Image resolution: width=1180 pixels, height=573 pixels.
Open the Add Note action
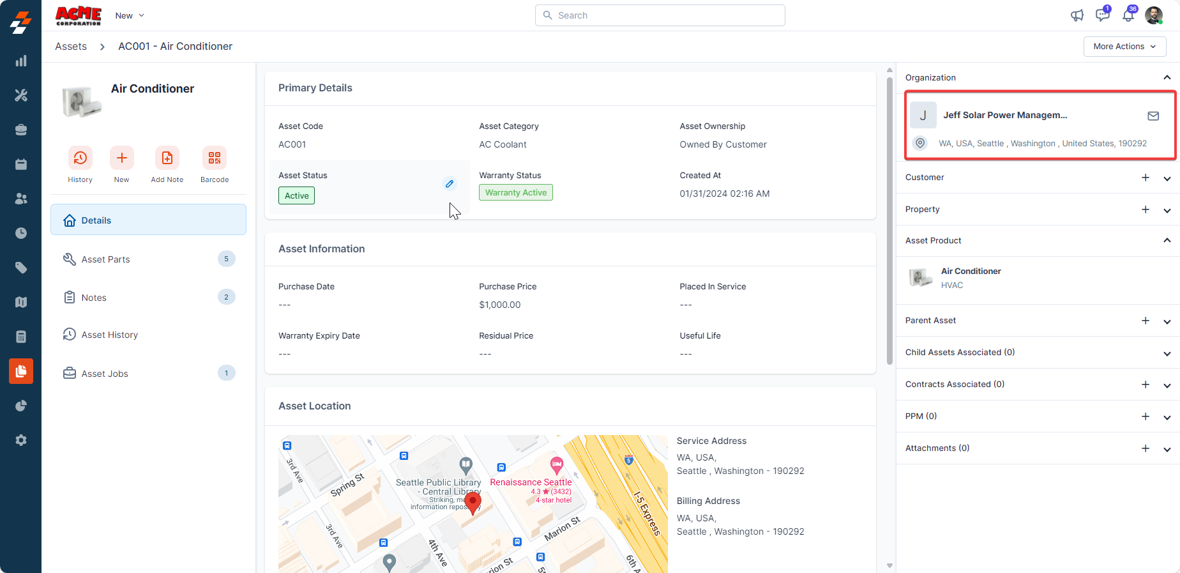click(x=167, y=158)
